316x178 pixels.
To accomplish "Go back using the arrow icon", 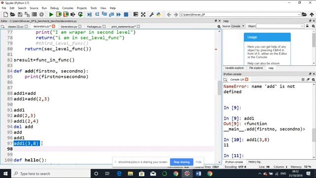I will (x=169, y=14).
